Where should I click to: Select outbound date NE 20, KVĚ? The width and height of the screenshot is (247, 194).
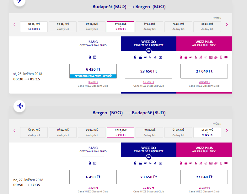pyautogui.click(x=34, y=27)
